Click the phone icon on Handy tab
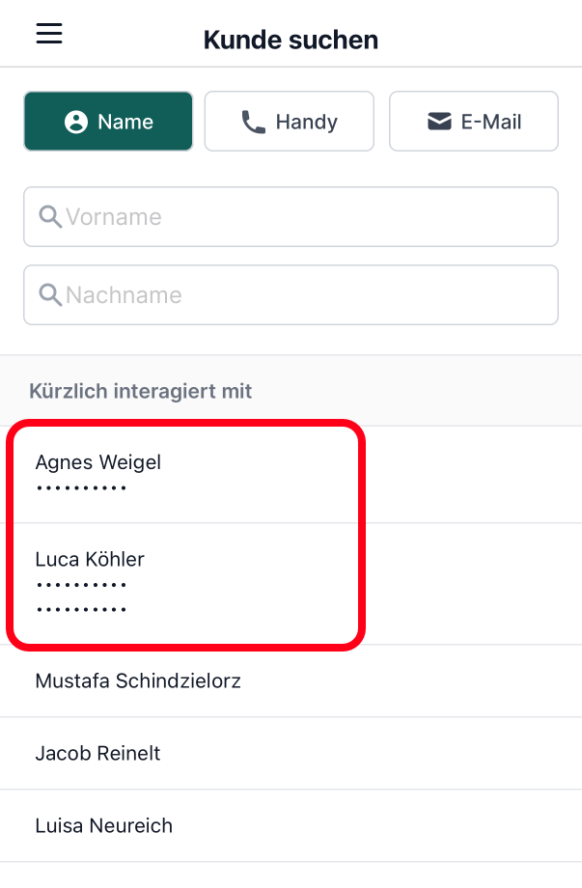 tap(254, 123)
